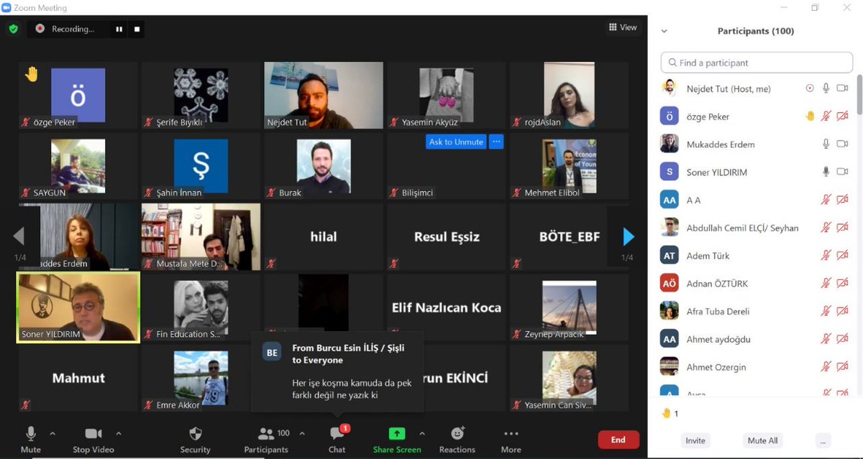Viewport: 863px width, 459px height.
Task: Start Share Screen
Action: coord(397,438)
